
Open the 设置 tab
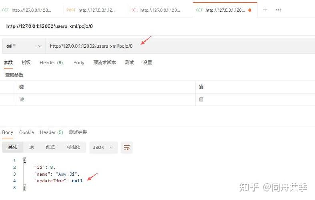click(x=147, y=63)
